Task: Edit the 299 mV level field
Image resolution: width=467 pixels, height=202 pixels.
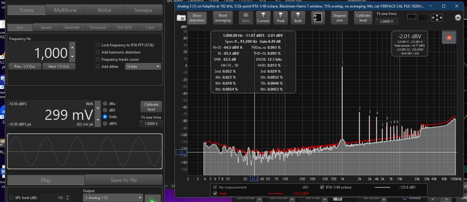Action: (x=51, y=114)
